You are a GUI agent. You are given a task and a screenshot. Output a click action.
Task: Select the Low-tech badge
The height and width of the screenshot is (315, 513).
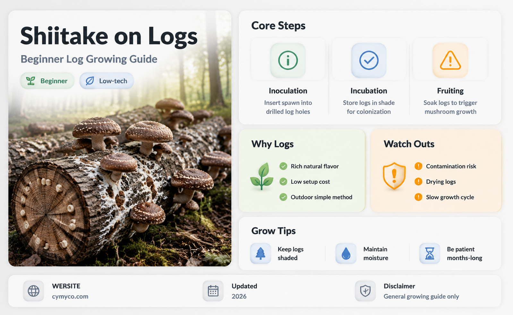tap(107, 81)
